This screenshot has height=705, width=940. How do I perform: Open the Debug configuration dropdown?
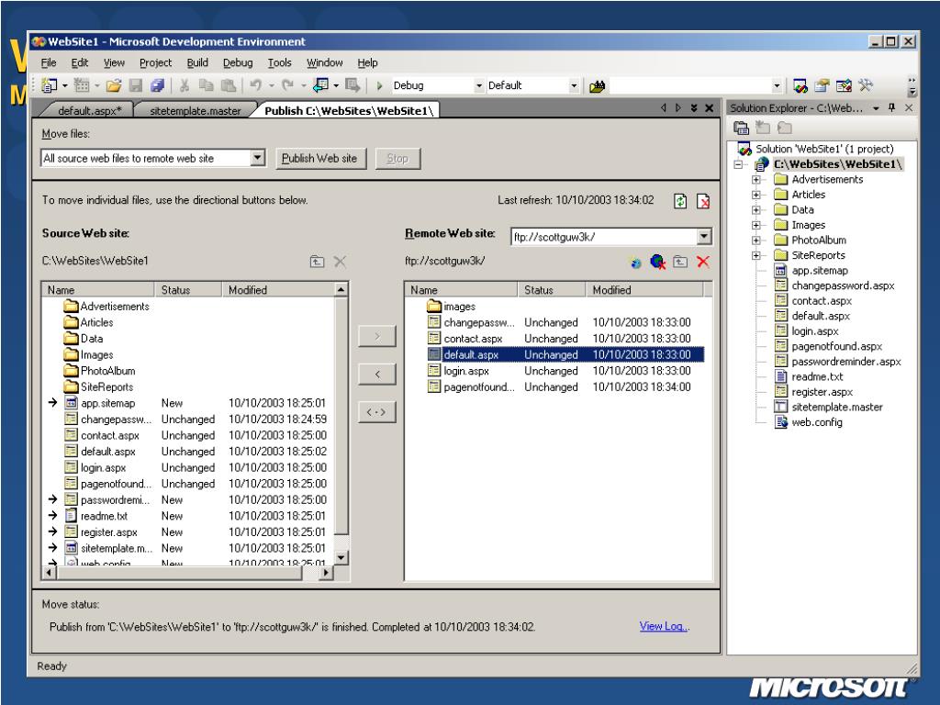click(x=478, y=85)
